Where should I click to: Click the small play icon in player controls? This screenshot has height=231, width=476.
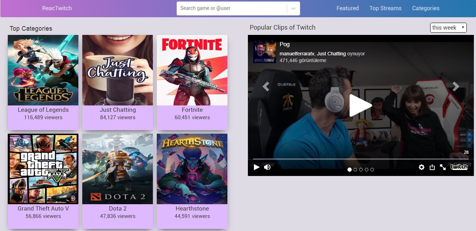[257, 167]
